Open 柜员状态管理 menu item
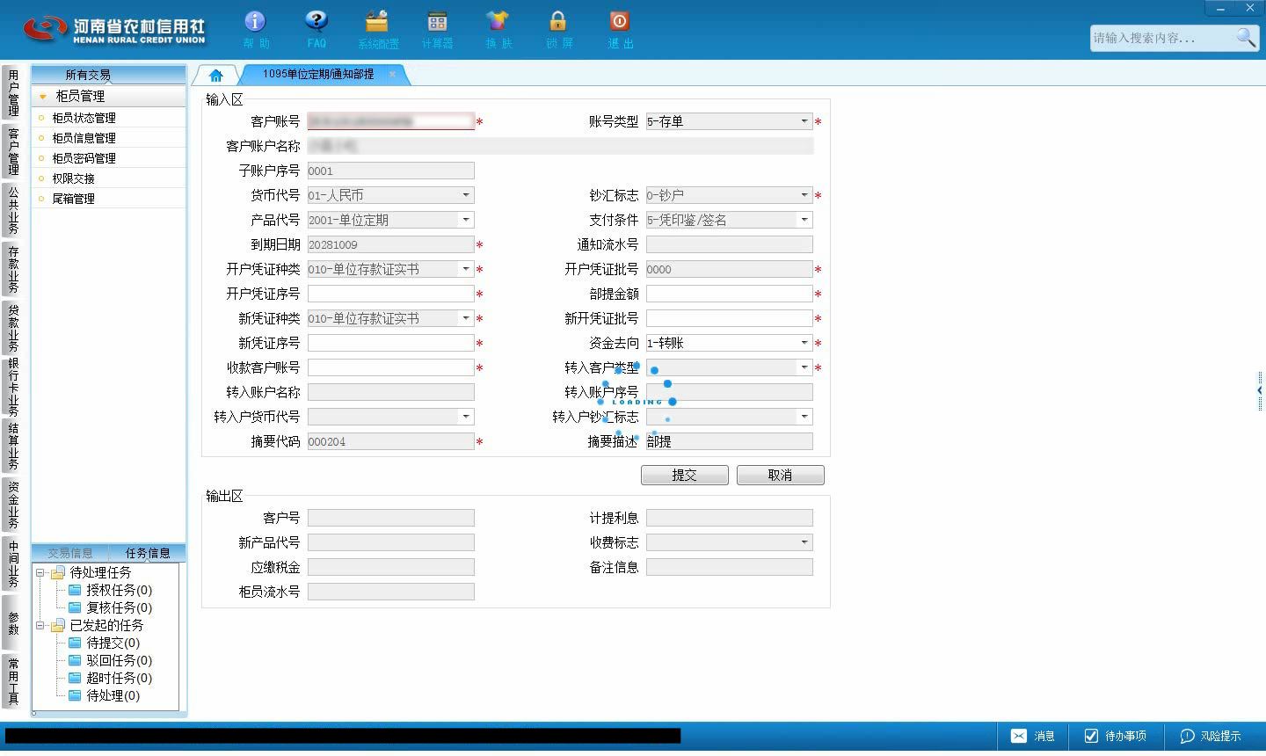Viewport: 1266px width, 756px height. [x=109, y=118]
